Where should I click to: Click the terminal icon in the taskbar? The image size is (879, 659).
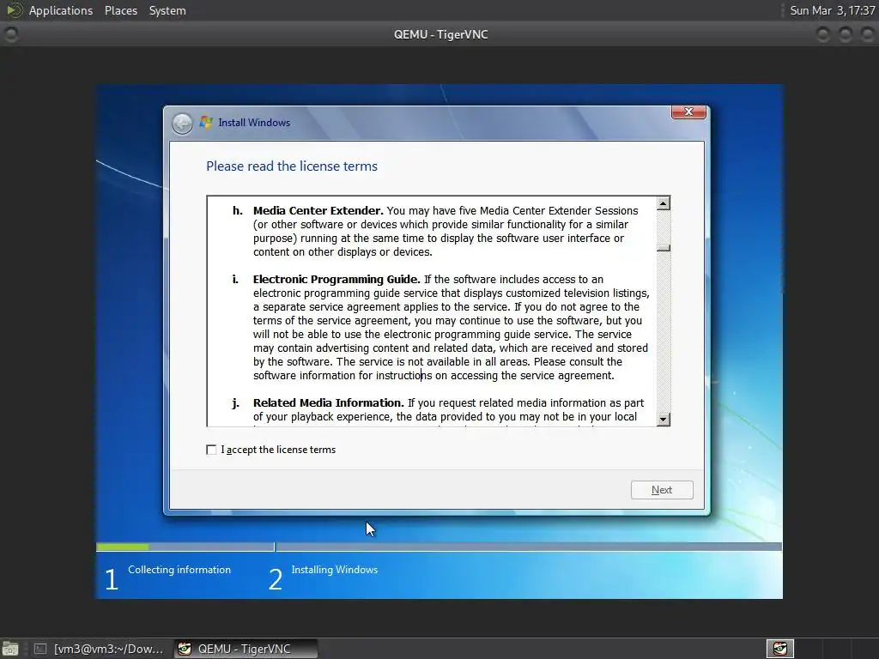click(39, 649)
